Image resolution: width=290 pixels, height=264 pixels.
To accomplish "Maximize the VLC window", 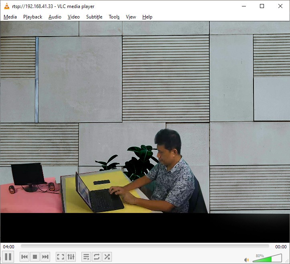I will click(x=262, y=6).
